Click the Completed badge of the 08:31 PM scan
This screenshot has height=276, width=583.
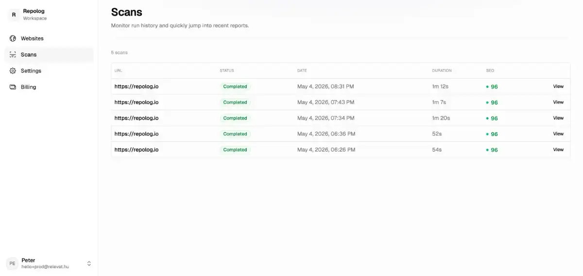[x=235, y=86]
